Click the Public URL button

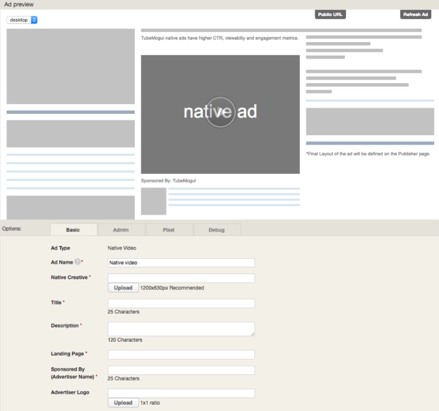point(330,14)
